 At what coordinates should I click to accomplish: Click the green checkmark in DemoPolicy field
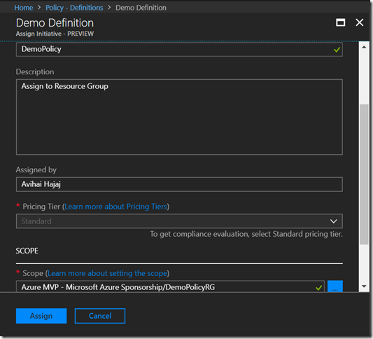(x=337, y=50)
